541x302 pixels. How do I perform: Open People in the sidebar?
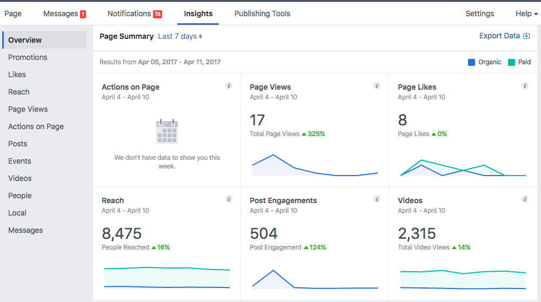[20, 196]
